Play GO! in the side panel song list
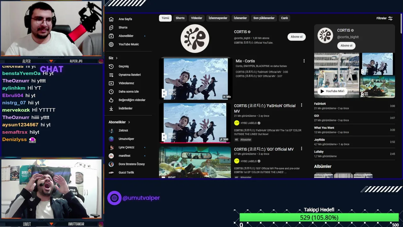Viewport: 403px width, 227px height. (354, 118)
